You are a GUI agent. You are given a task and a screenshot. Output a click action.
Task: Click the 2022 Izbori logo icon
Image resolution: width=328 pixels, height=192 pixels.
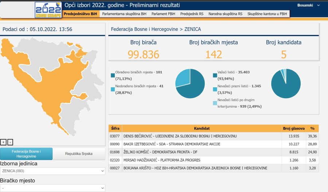48,10
